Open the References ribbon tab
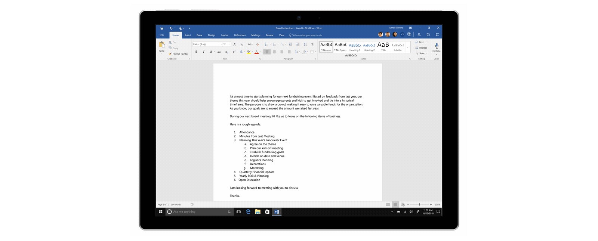The height and width of the screenshot is (241, 598). tap(240, 35)
